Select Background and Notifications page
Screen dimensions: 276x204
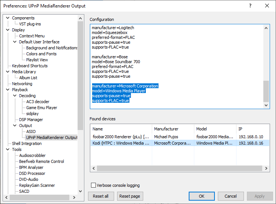[x=51, y=48]
